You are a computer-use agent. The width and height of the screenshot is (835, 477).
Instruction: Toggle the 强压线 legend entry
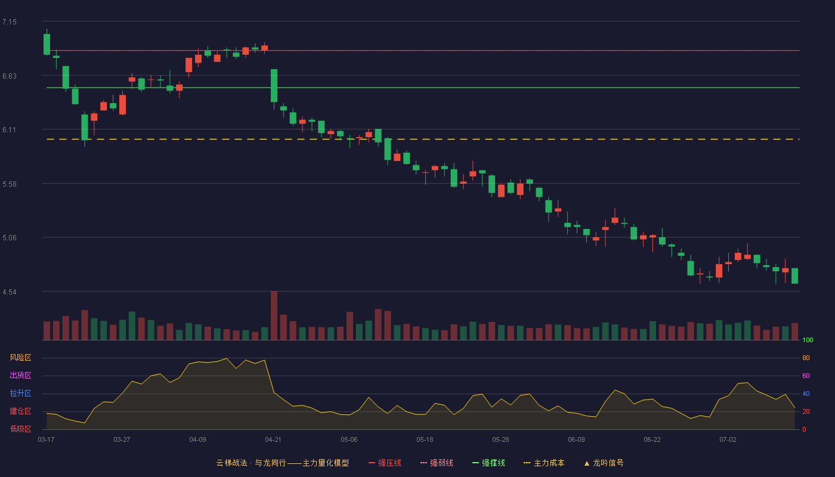(385, 463)
